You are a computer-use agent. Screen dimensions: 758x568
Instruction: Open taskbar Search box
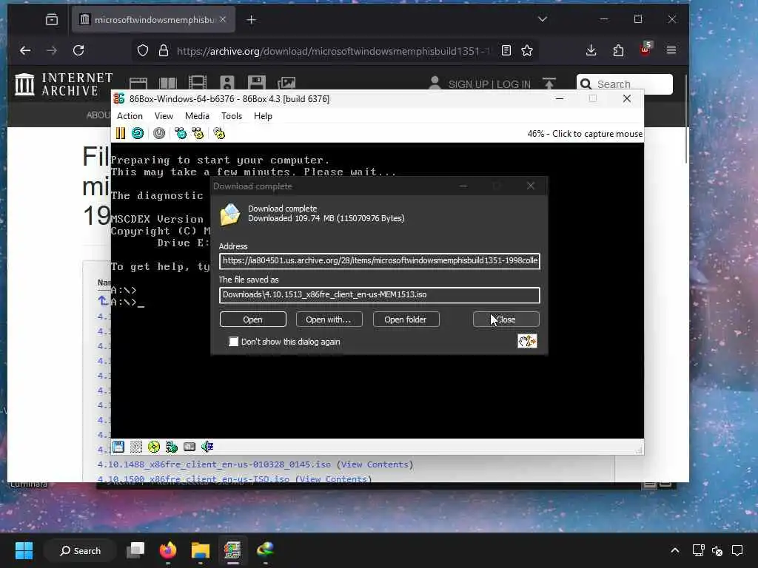(80, 550)
